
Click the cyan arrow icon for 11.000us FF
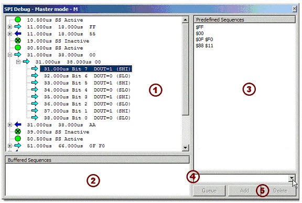click(18, 27)
